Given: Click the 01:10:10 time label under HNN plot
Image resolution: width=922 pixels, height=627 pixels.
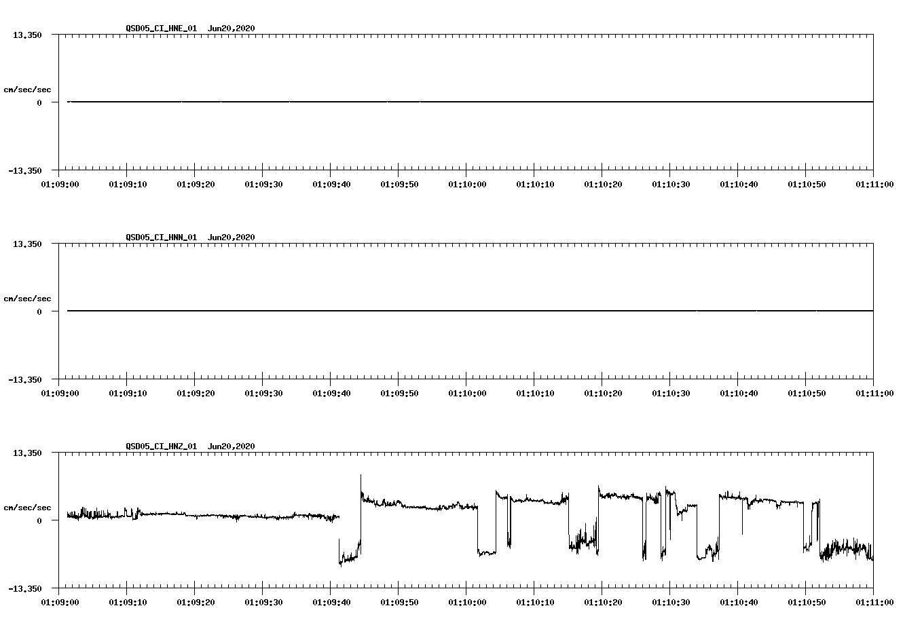Looking at the screenshot, I should coord(535,393).
